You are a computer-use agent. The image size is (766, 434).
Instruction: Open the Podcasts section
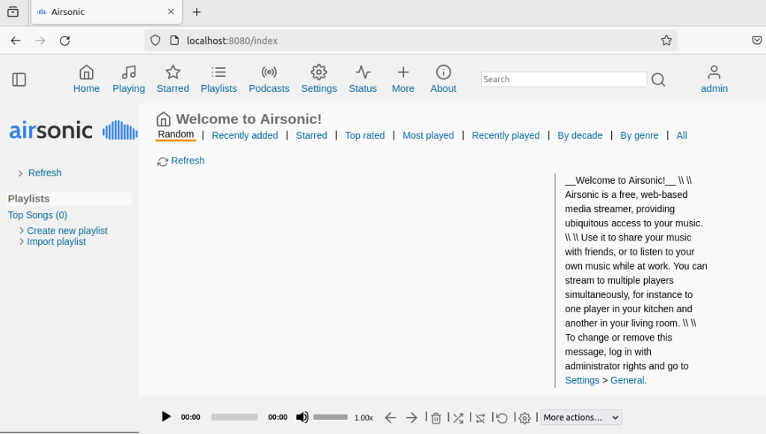tap(269, 79)
